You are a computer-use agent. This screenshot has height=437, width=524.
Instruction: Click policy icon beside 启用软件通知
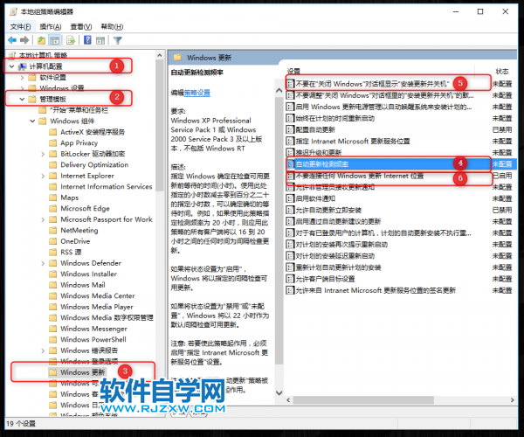[290, 198]
